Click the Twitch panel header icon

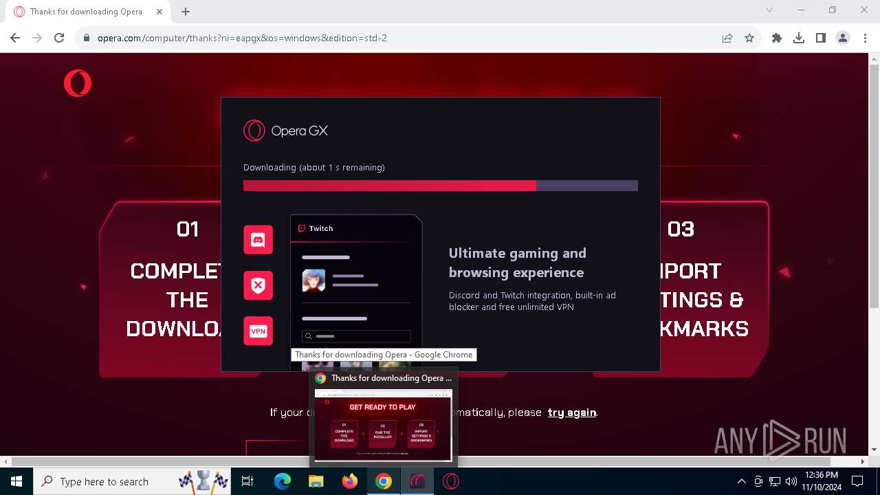pos(302,228)
